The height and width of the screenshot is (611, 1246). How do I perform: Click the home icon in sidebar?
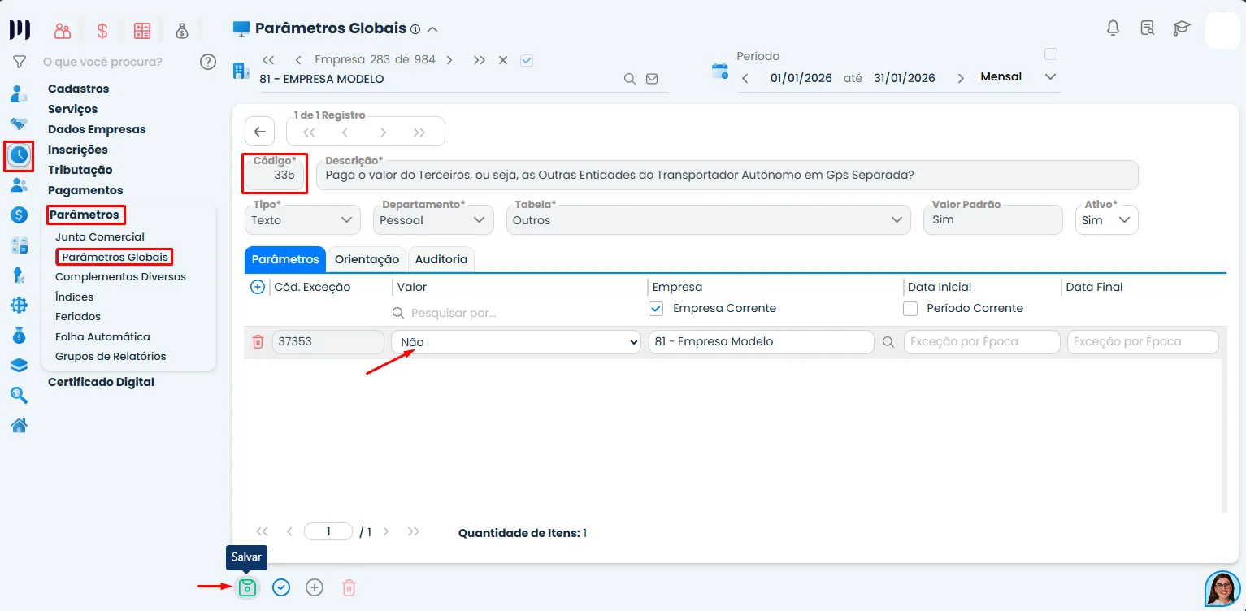click(19, 425)
